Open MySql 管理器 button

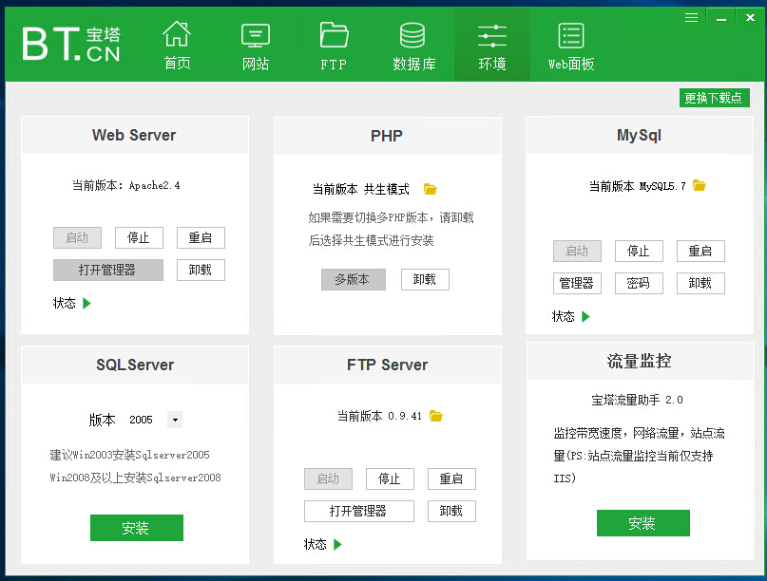click(x=577, y=283)
